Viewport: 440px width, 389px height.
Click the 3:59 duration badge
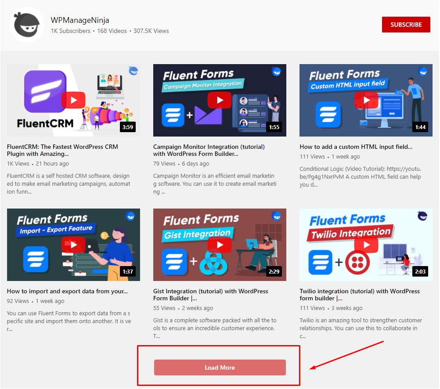pos(128,127)
